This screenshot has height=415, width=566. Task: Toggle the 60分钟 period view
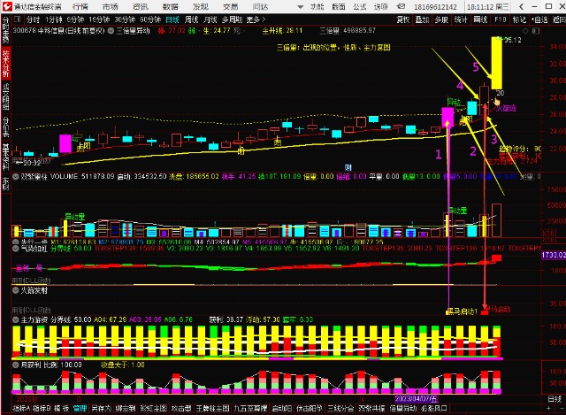click(151, 18)
